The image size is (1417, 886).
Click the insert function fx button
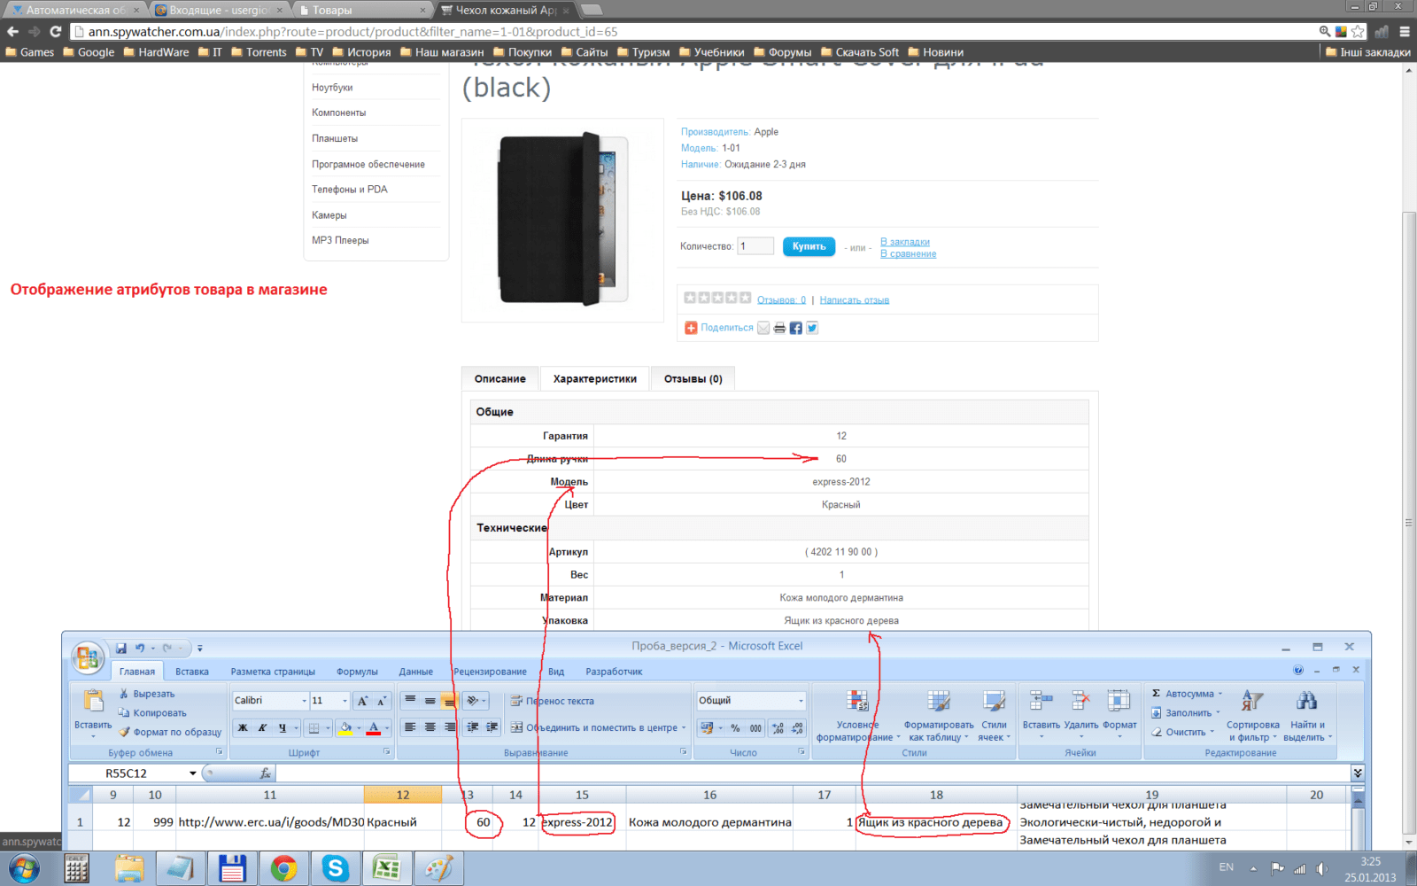[x=265, y=773]
